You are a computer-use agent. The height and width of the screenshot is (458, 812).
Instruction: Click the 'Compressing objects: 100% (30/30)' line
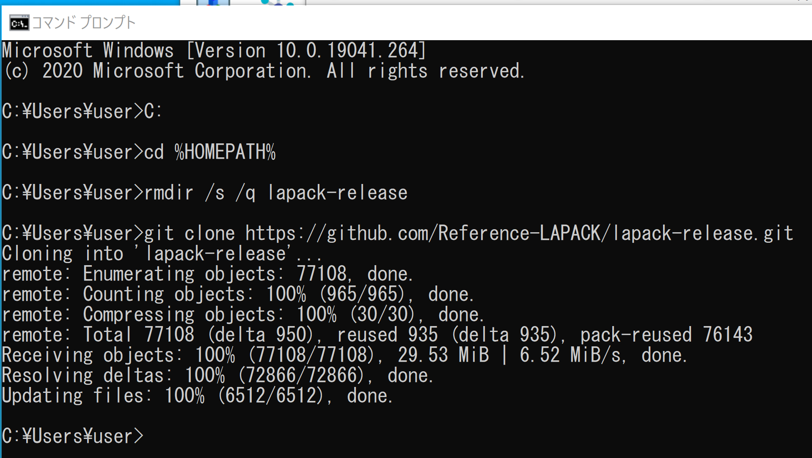243,315
